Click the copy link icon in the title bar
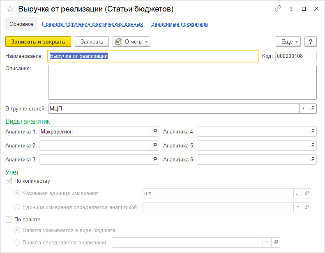 [x=278, y=9]
